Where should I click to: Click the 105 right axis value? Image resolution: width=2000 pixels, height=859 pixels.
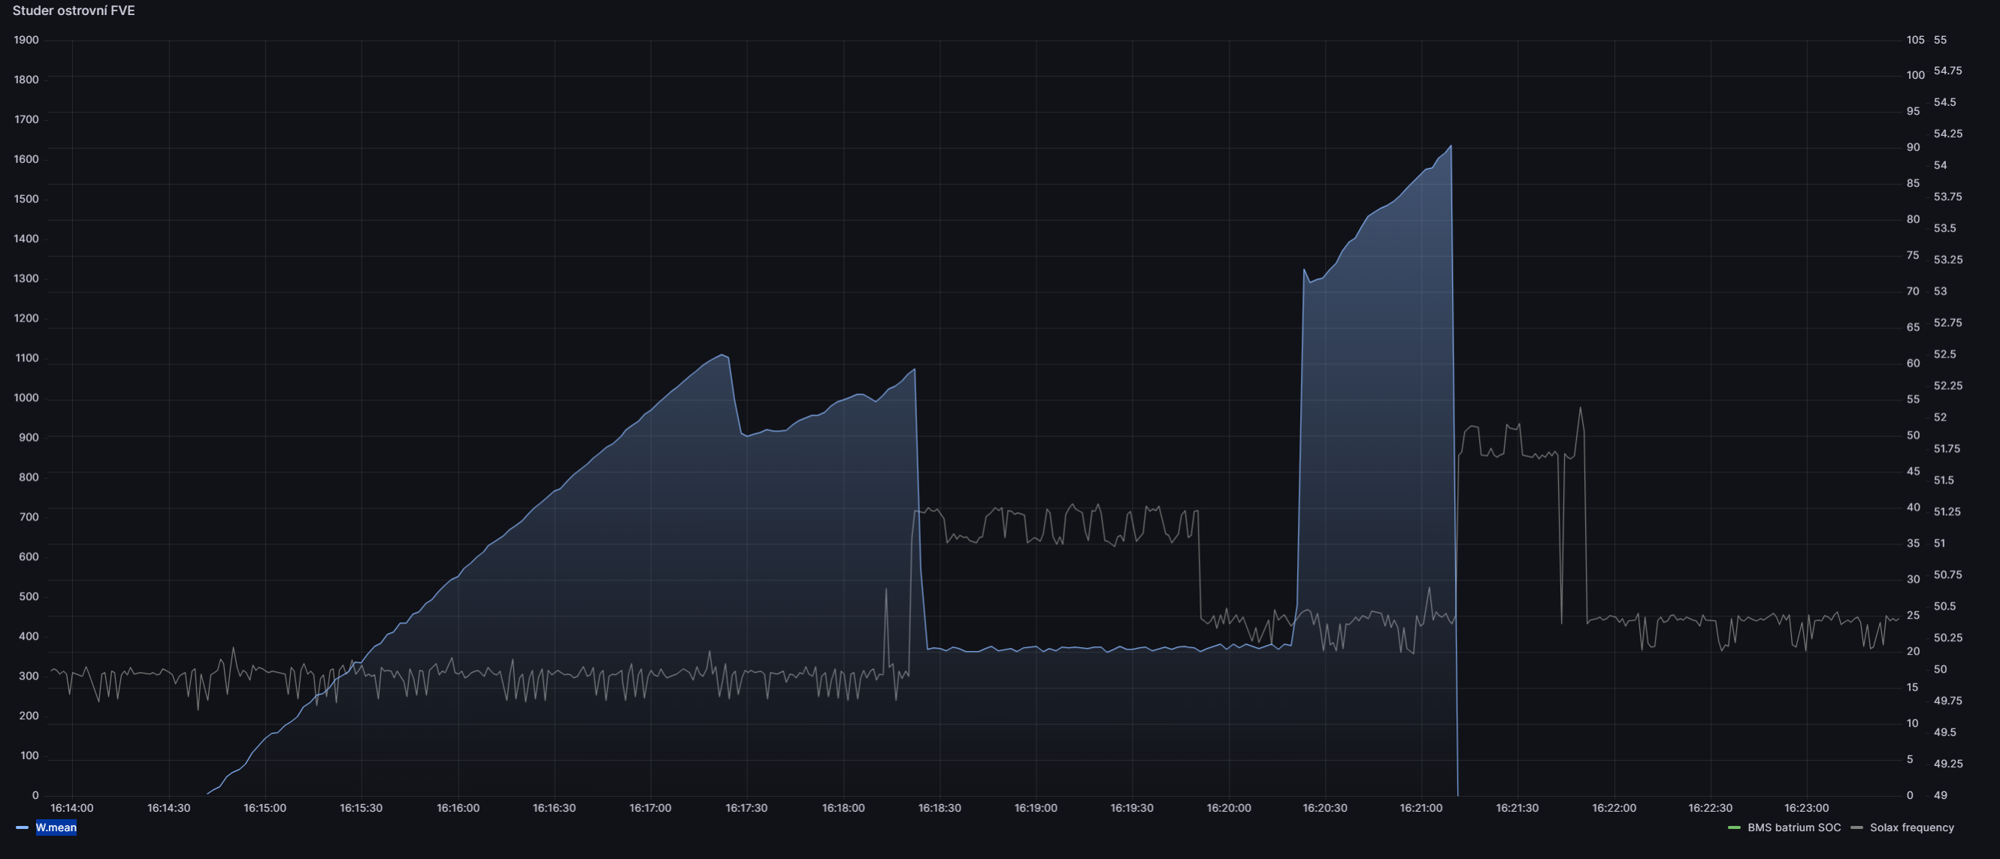(x=1915, y=40)
